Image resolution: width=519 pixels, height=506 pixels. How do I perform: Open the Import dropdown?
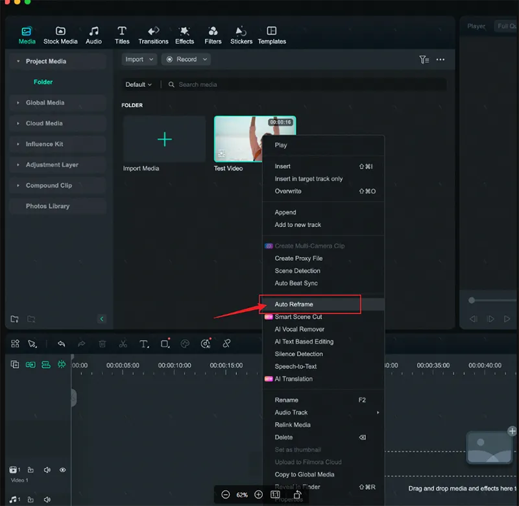pyautogui.click(x=139, y=58)
